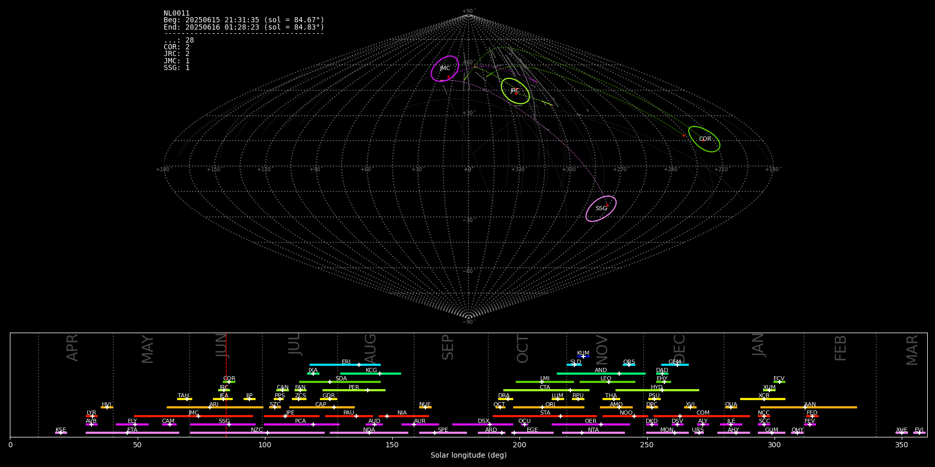Viewport: 935px width, 467px height.
Task: Click the COM shower bar in timeline
Action: tap(702, 416)
